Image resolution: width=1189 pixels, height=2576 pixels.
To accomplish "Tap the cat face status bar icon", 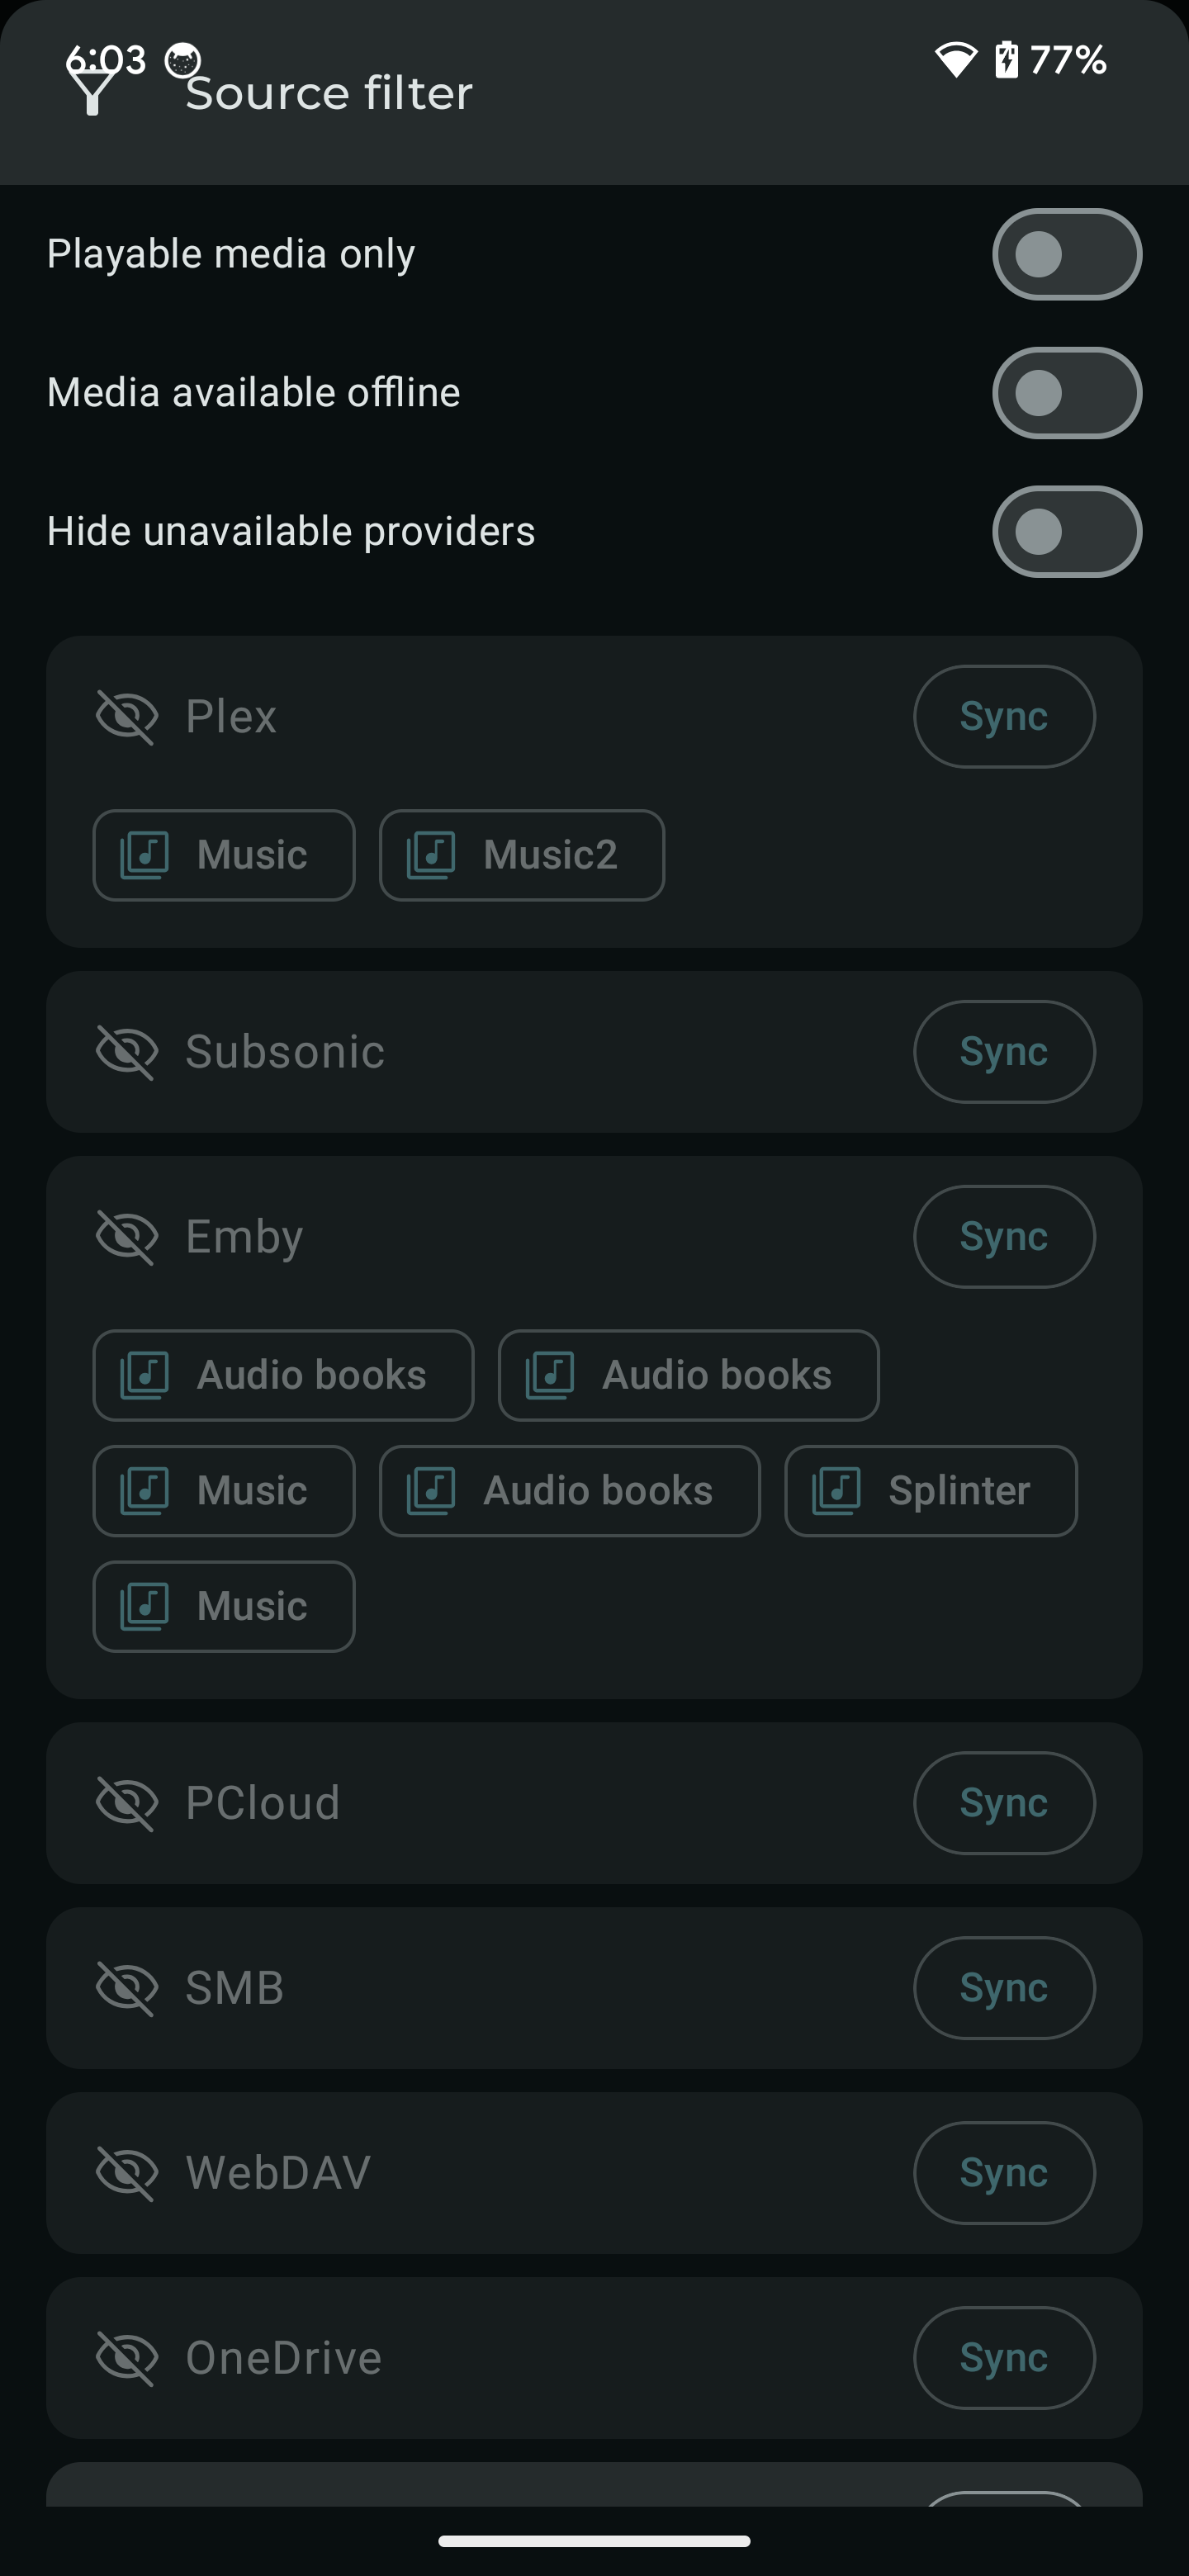I will click(x=182, y=60).
